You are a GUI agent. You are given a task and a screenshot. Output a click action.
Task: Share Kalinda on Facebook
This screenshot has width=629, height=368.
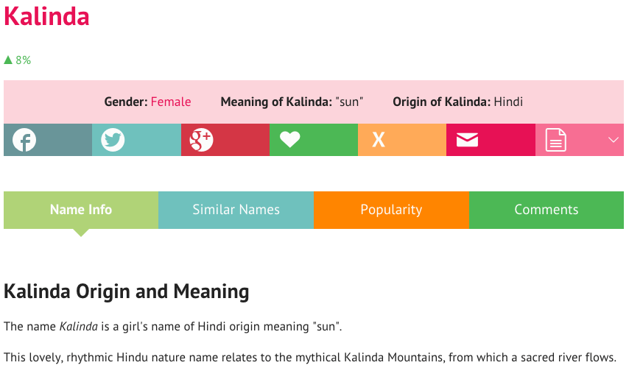coord(48,140)
